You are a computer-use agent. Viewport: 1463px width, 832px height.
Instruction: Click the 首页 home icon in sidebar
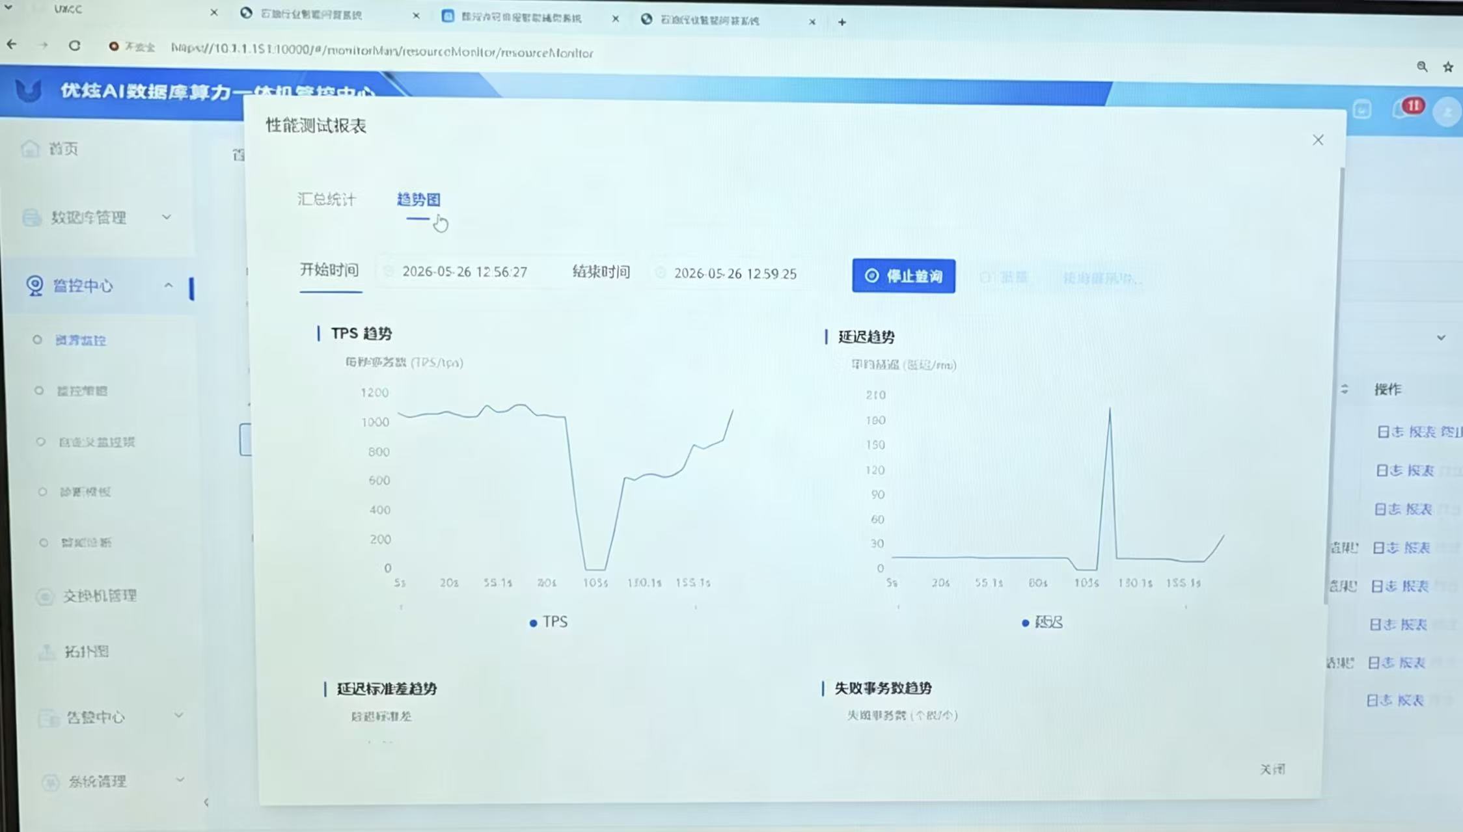tap(30, 149)
